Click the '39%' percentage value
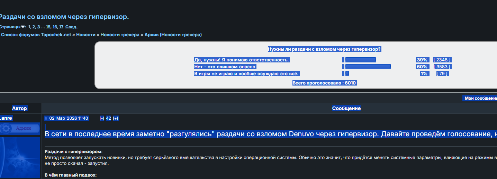This screenshot has height=179, width=497. [423, 60]
